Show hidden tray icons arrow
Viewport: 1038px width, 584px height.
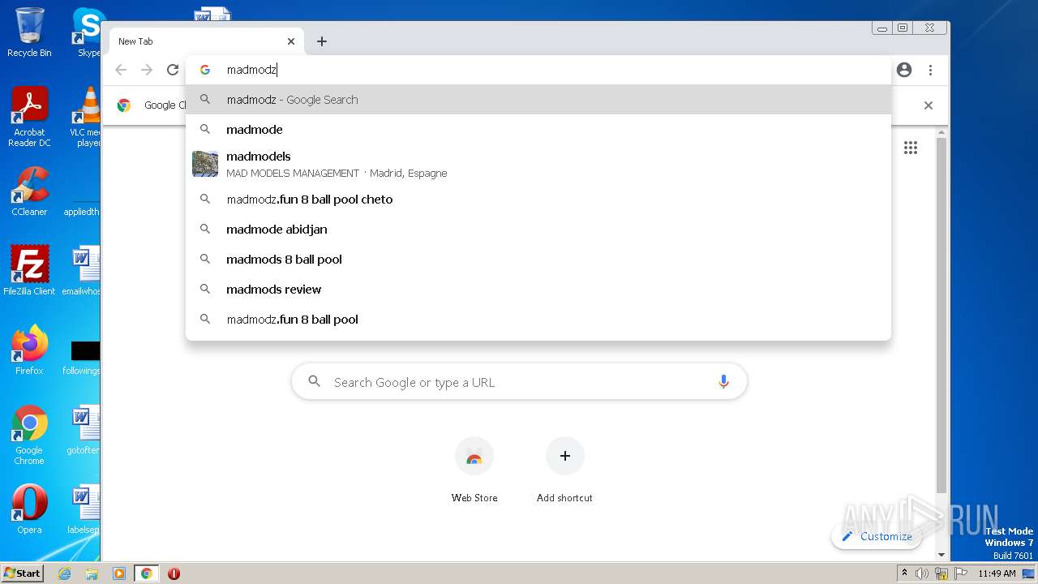[904, 573]
